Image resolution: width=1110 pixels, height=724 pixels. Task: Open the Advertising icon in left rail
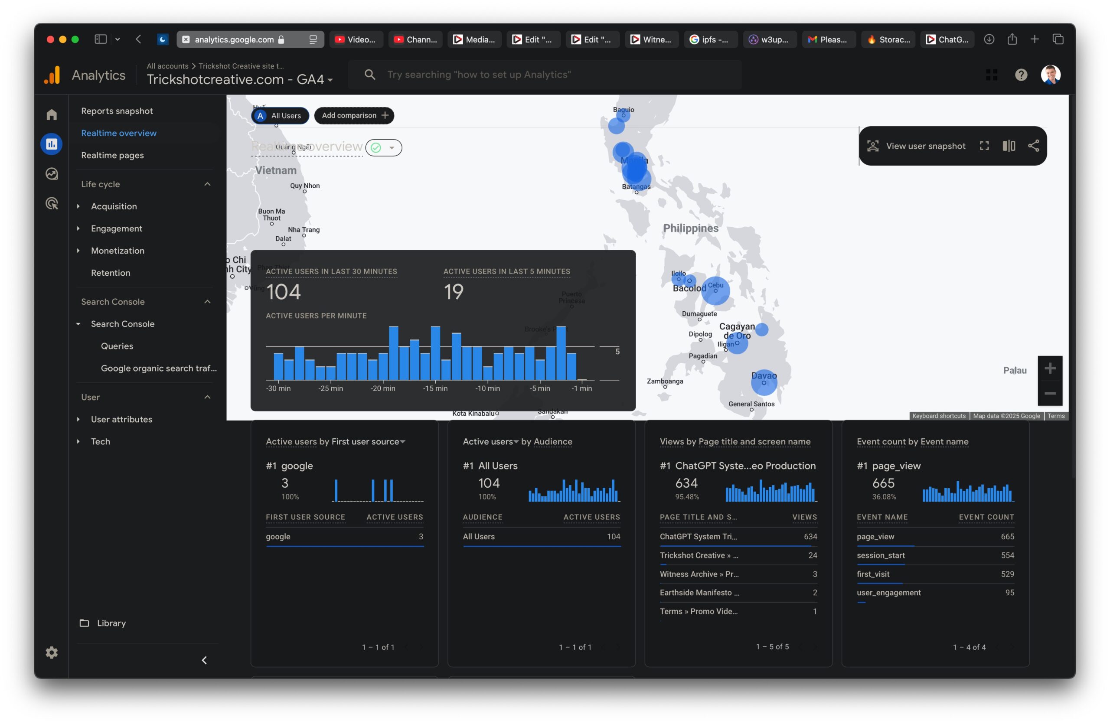(x=51, y=203)
